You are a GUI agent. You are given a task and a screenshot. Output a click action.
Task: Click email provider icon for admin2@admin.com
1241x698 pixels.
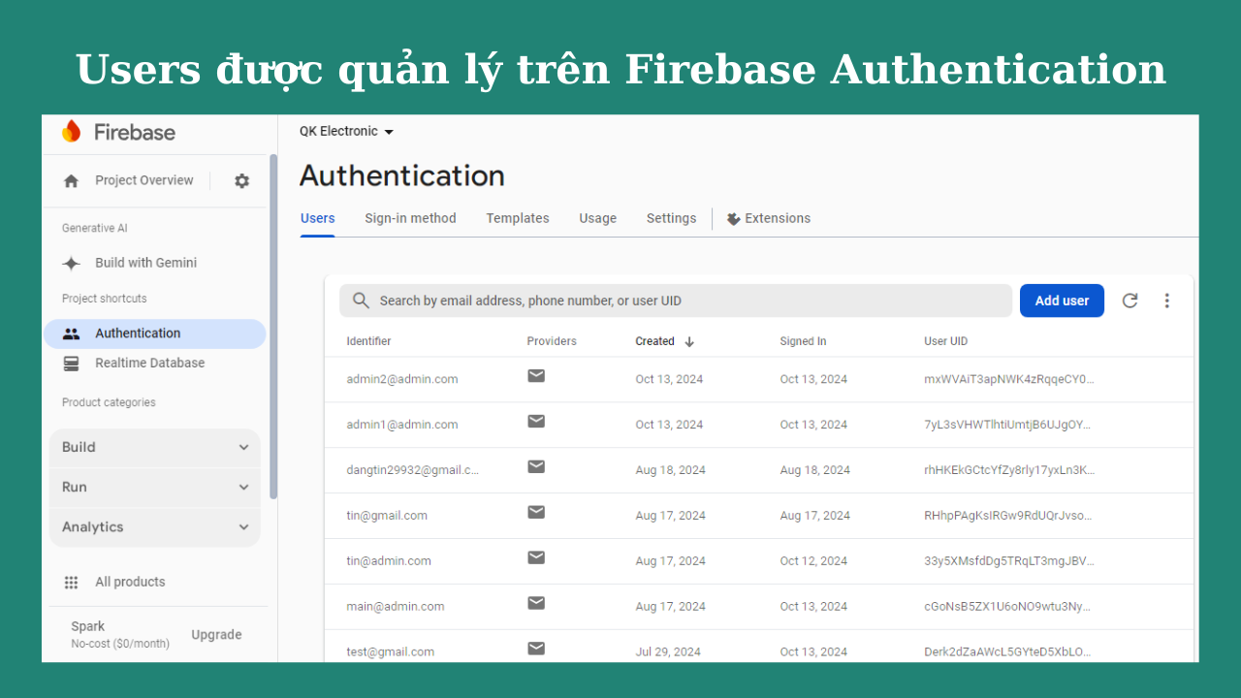(x=536, y=375)
